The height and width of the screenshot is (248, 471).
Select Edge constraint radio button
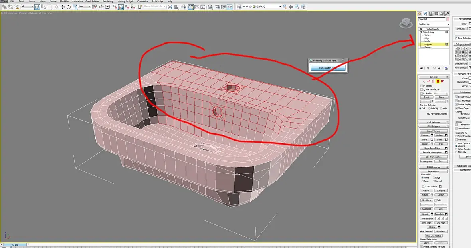434,177
